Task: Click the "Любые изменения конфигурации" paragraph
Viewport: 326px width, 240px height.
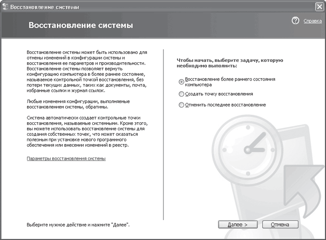Action: pos(78,104)
